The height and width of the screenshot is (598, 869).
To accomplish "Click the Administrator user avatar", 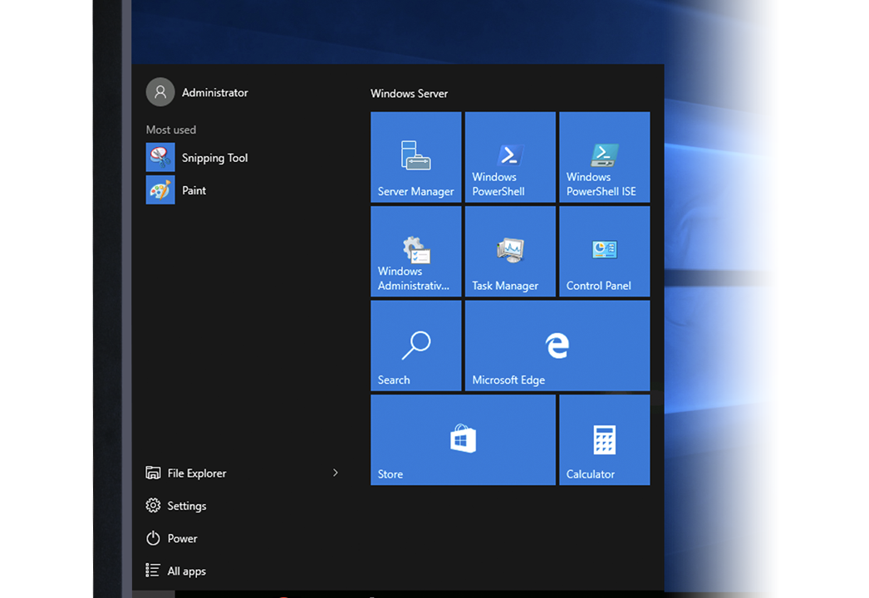I will point(160,92).
